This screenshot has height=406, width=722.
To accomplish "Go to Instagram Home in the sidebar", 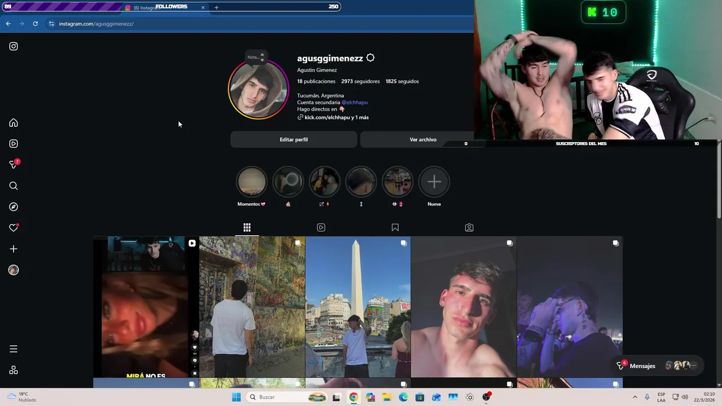I will [x=14, y=123].
